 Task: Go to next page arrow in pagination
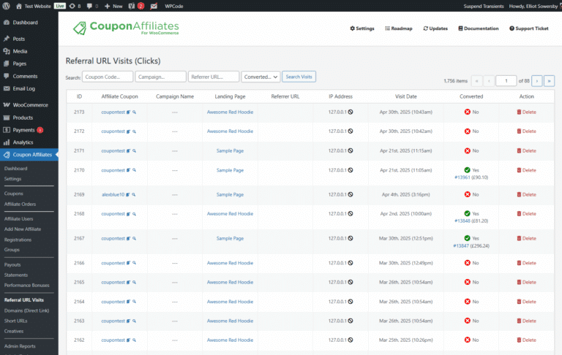[x=537, y=81]
